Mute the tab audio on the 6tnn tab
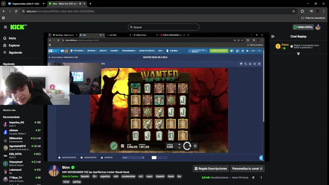329x185 pixels. [80, 4]
